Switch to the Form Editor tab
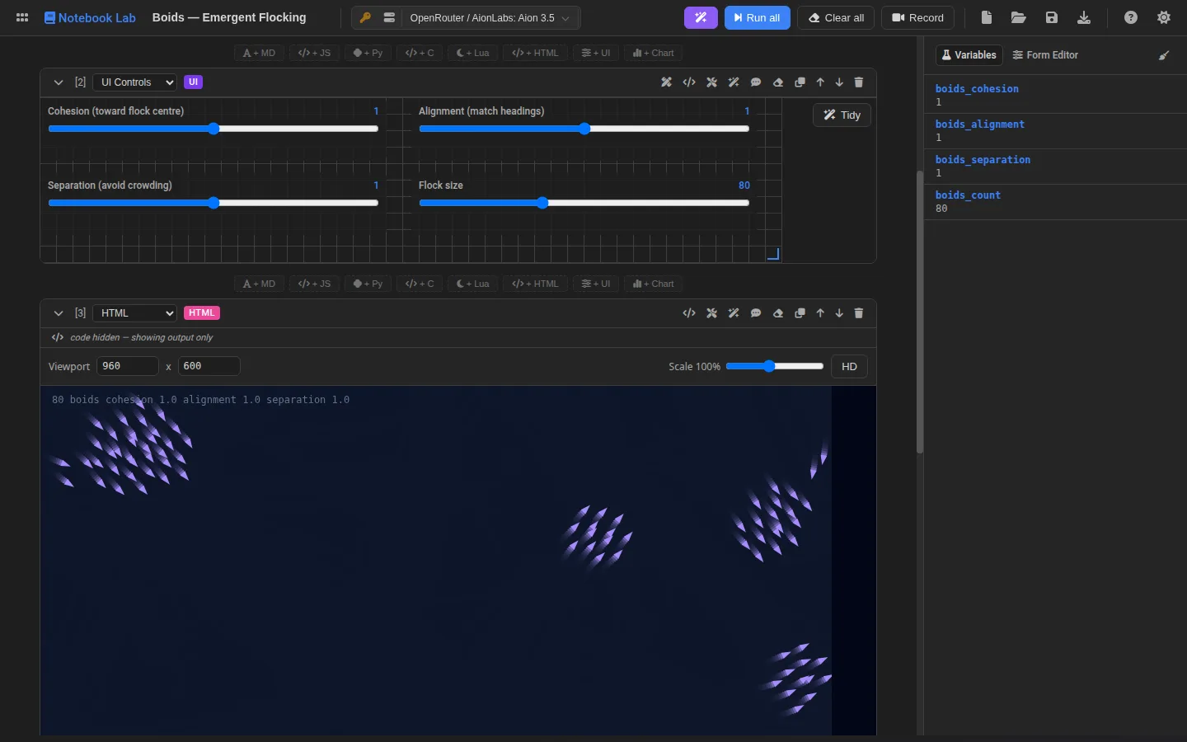Image resolution: width=1187 pixels, height=742 pixels. click(1045, 55)
